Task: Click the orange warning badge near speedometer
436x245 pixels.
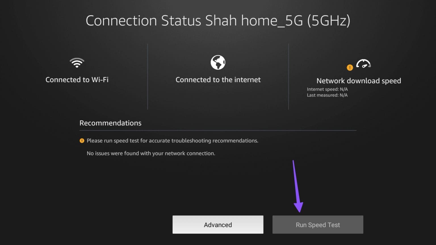Action: pos(350,68)
